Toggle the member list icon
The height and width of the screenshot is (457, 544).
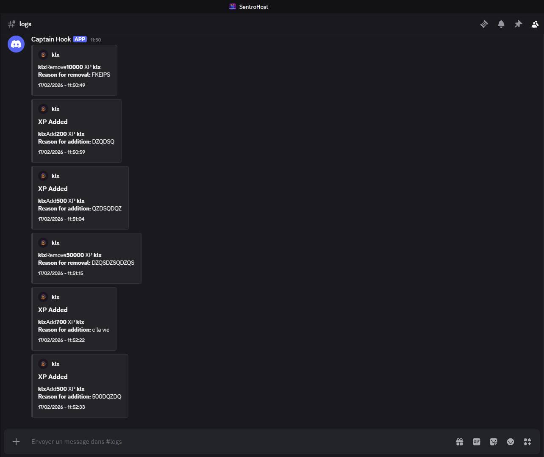pyautogui.click(x=535, y=24)
